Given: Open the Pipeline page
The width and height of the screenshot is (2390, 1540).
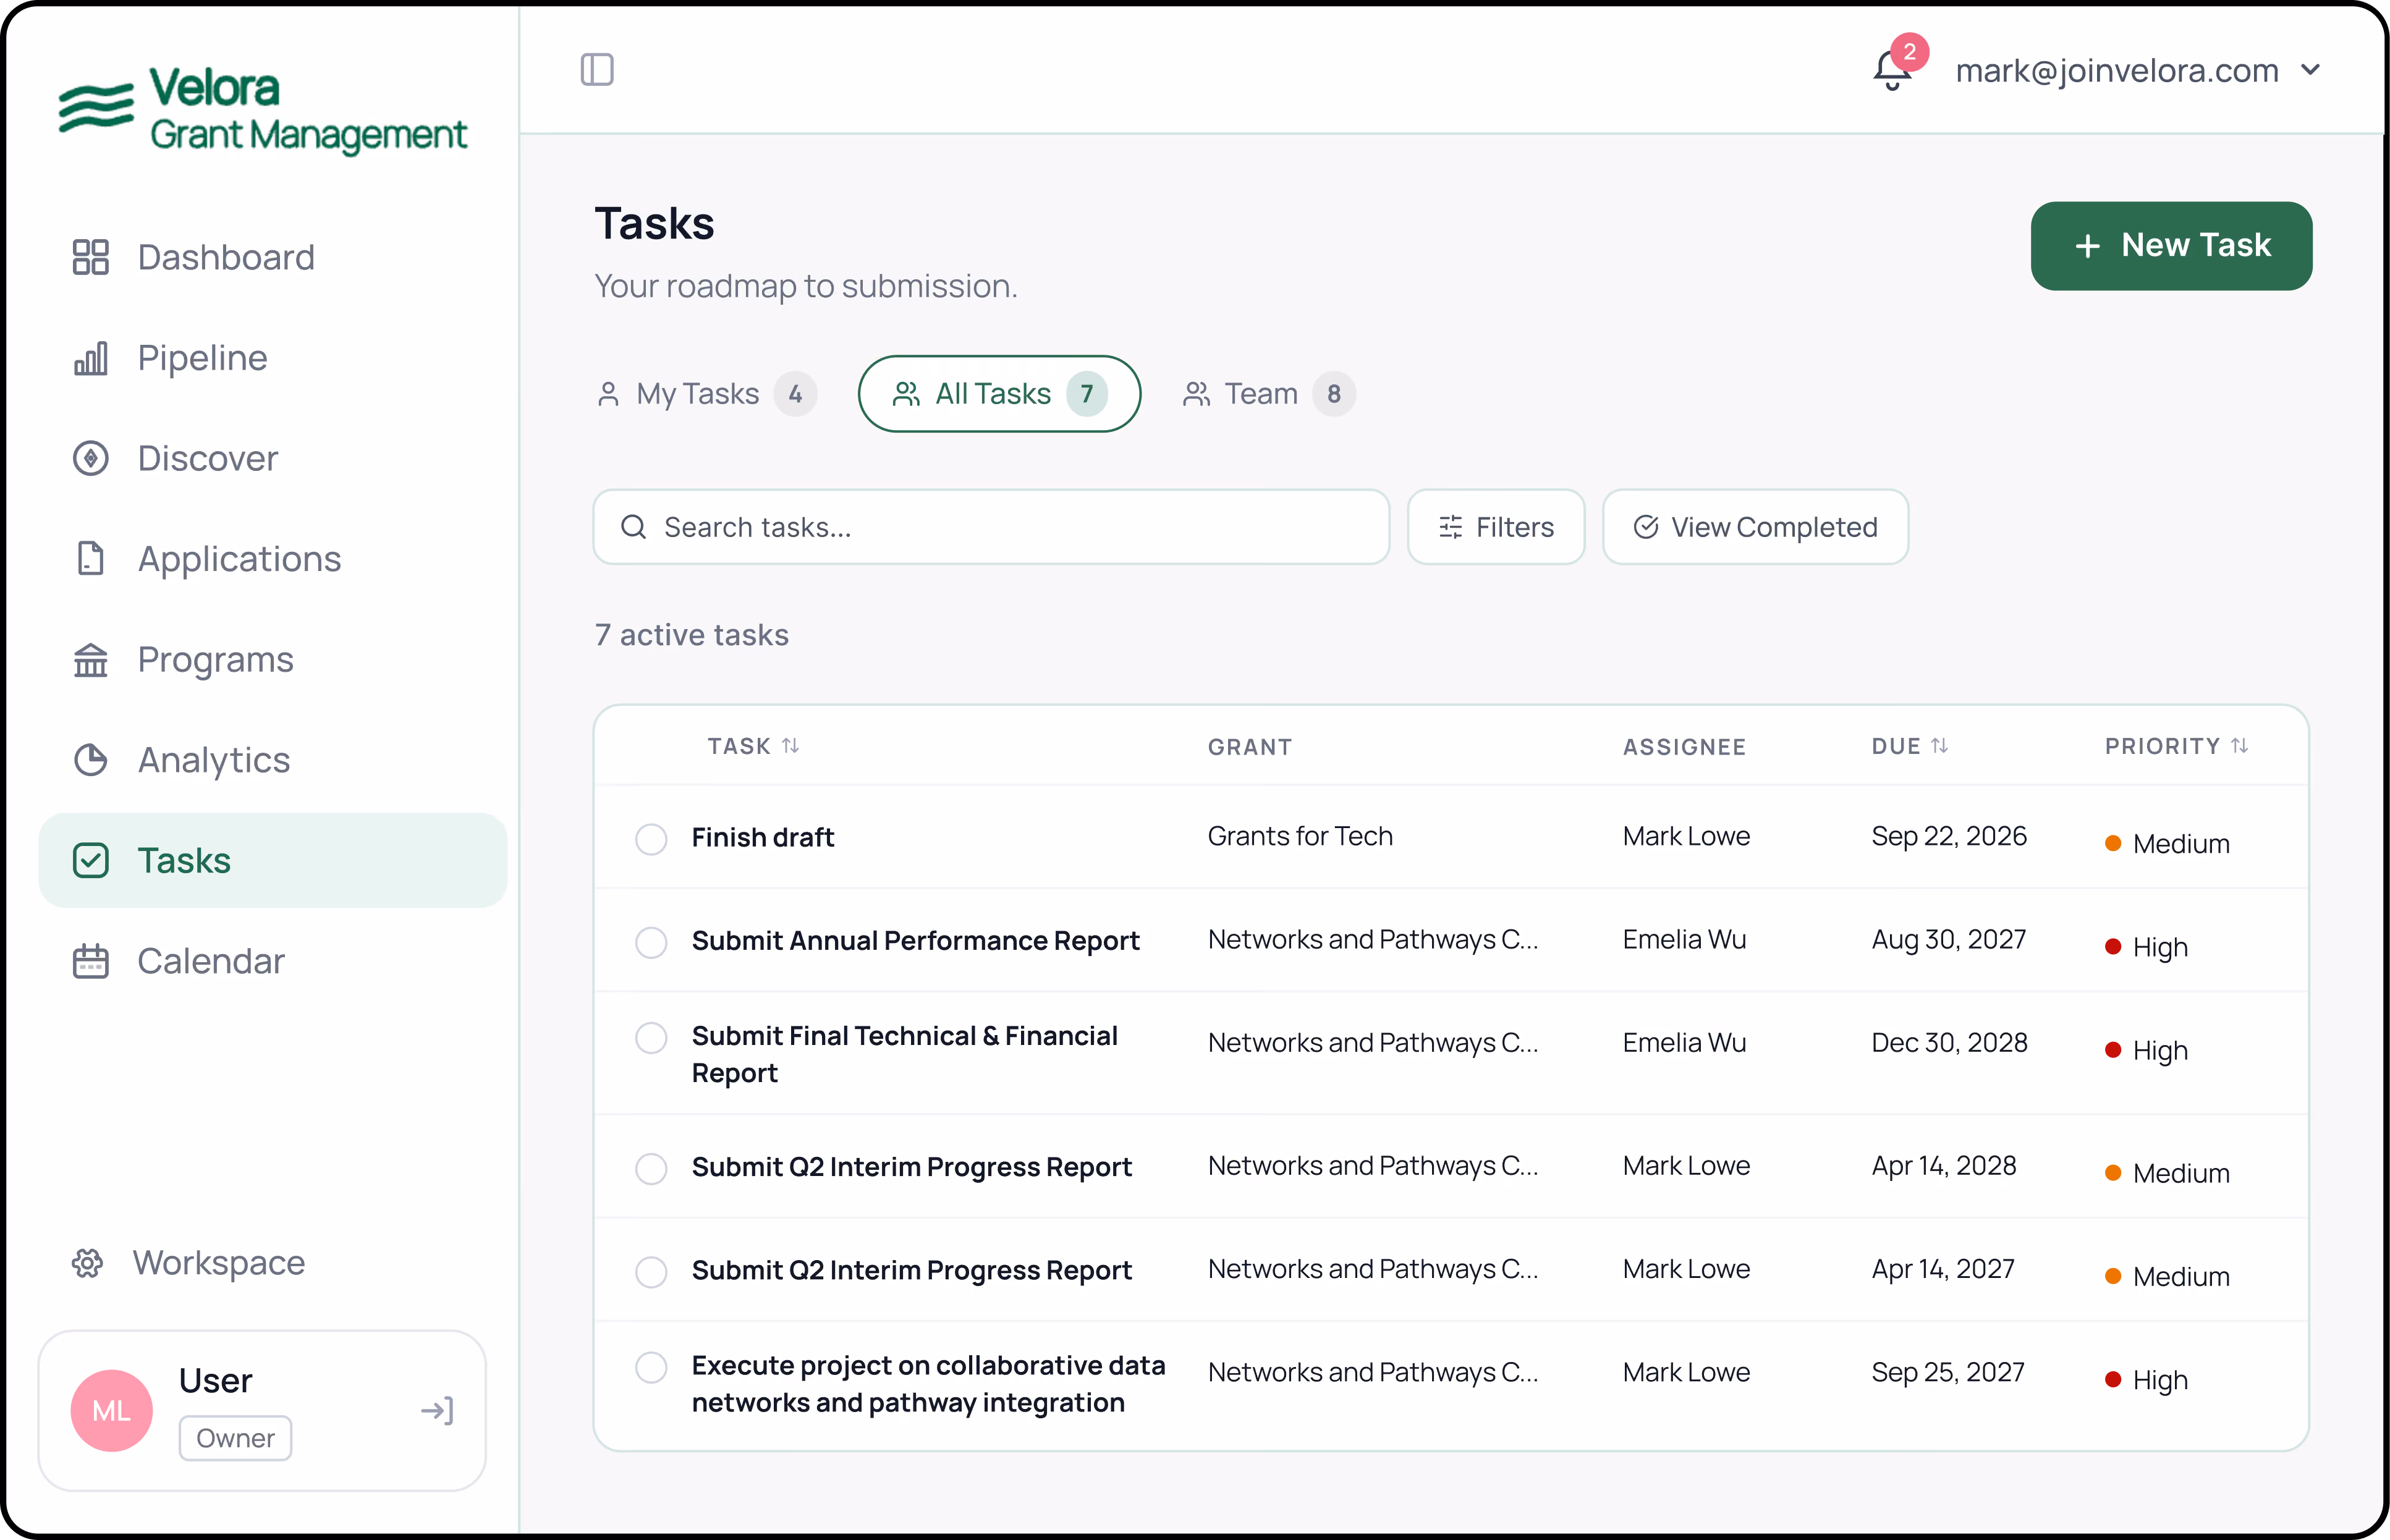Looking at the screenshot, I should [x=272, y=358].
